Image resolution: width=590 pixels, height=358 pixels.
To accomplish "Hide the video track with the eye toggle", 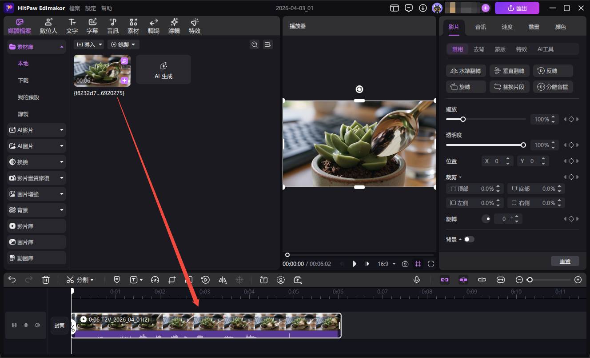I will [26, 325].
